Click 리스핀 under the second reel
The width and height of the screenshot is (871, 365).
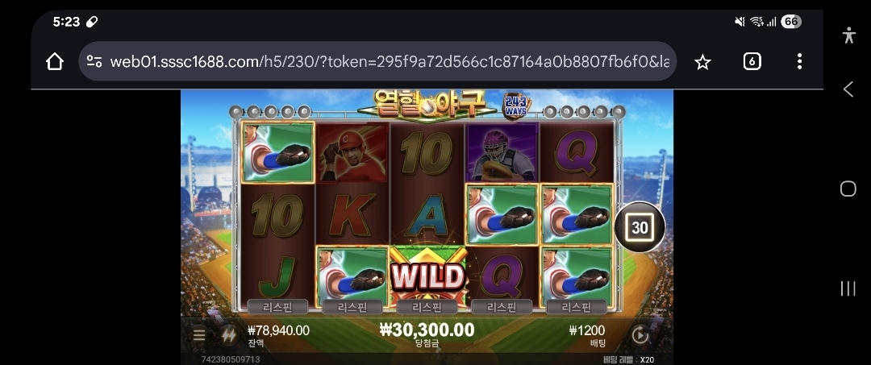click(x=352, y=307)
